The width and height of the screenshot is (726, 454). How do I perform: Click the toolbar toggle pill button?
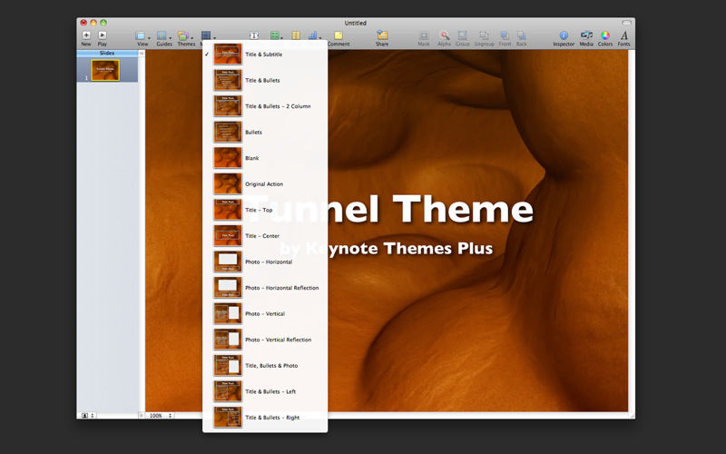coord(626,23)
